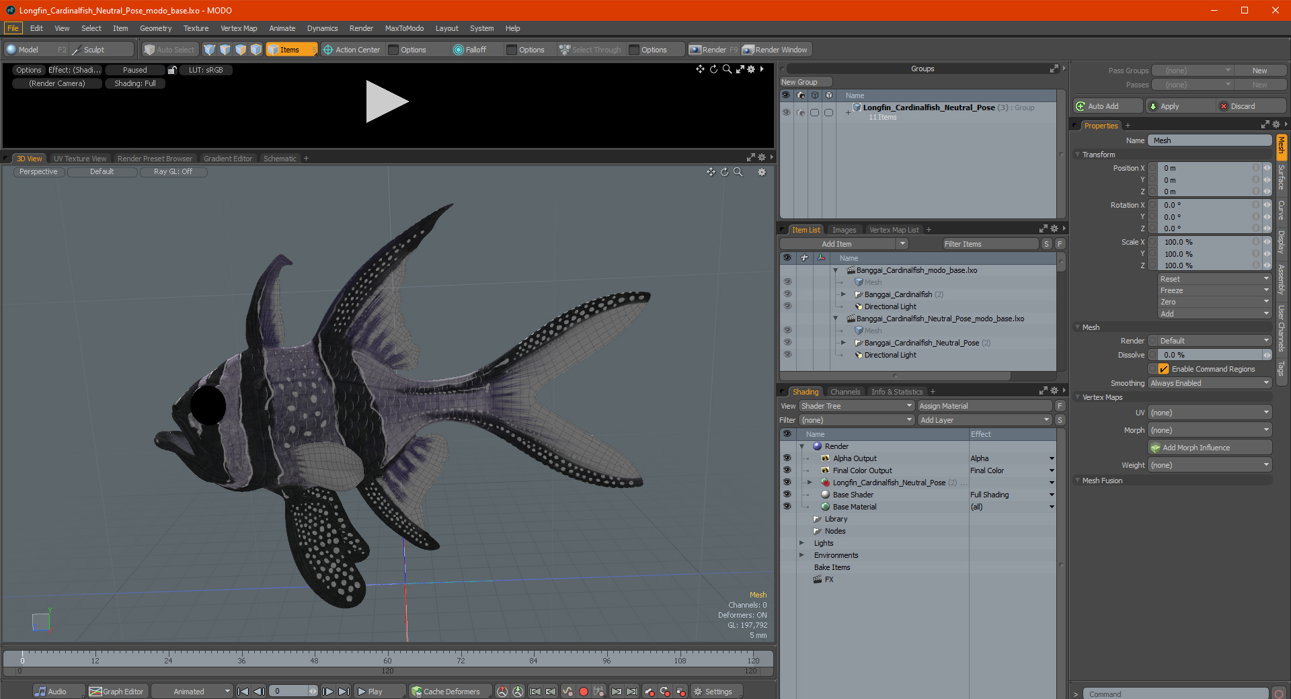Step to previous frame
Screen dimensions: 1291x699
259,691
